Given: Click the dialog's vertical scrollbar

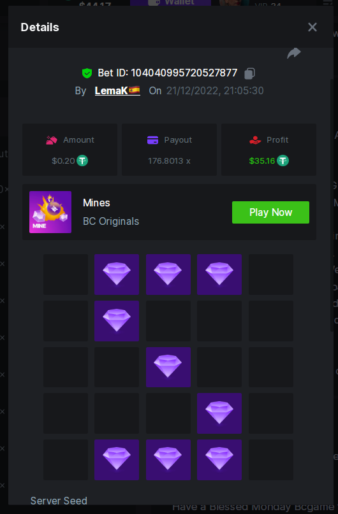Looking at the screenshot, I should coord(332,205).
